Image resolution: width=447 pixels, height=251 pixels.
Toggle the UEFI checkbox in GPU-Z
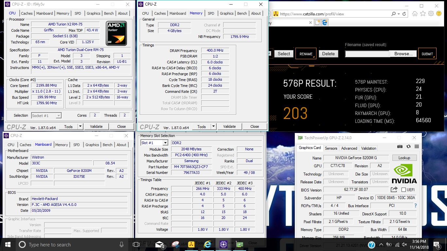click(403, 190)
